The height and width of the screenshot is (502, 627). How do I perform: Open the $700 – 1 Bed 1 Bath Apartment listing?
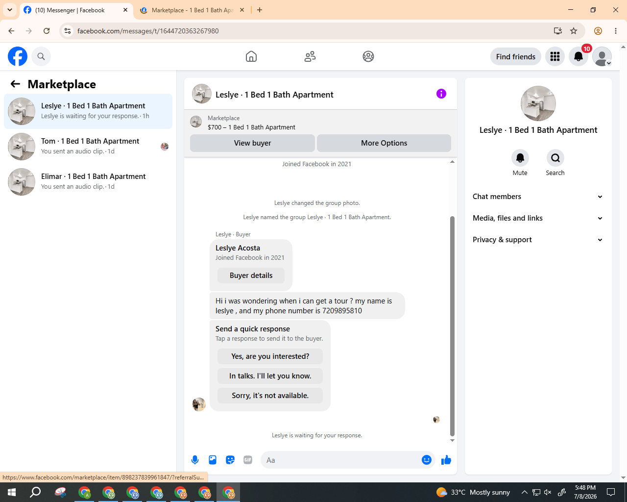pos(251,127)
